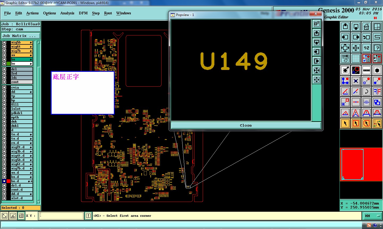Screen dimensions: 383x229
Task: Uncheck the bo.d layer display checkbox
Action: click(4, 181)
